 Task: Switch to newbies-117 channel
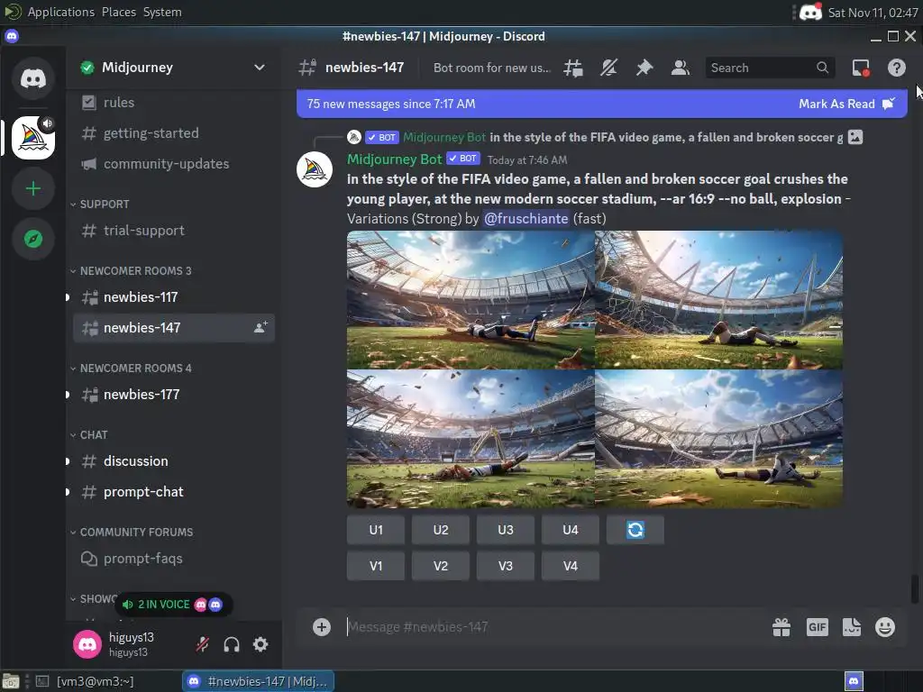point(173,297)
